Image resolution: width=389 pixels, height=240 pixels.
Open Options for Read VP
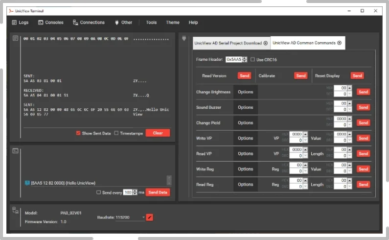pos(245,153)
